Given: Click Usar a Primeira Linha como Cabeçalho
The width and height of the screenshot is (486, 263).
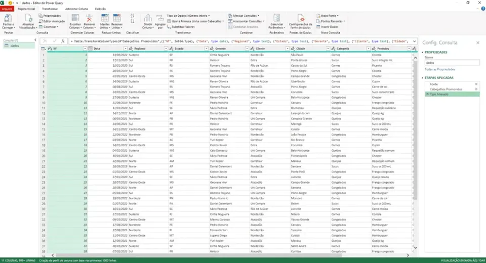Looking at the screenshot, I should click(x=195, y=21).
